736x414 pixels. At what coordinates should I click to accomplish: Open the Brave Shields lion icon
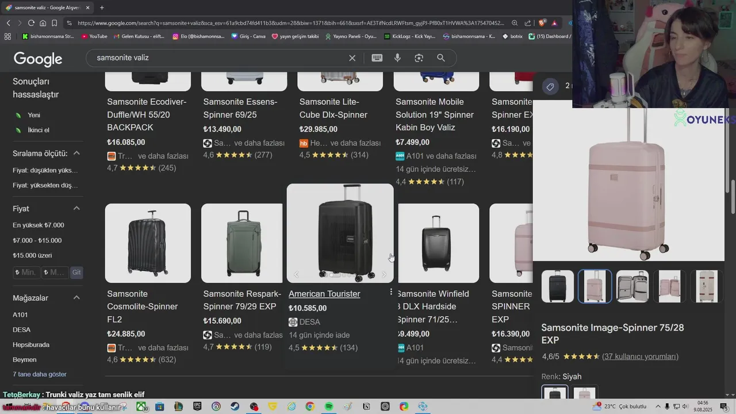tap(542, 23)
